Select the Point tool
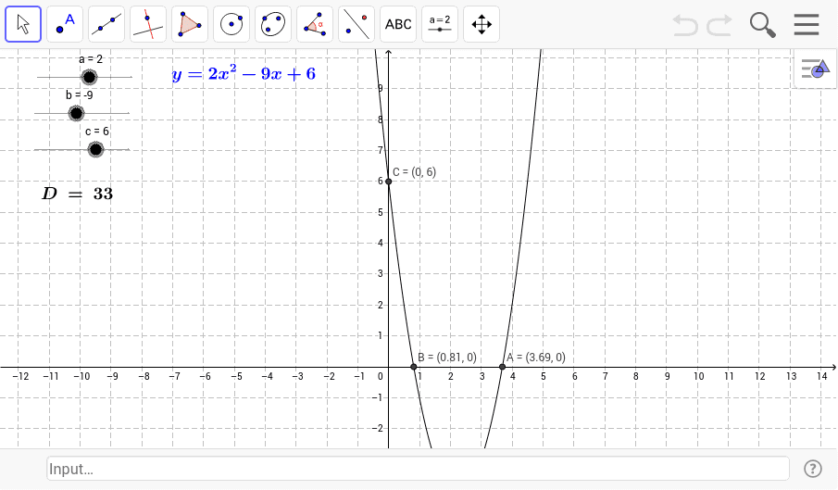This screenshot has height=490, width=838. [65, 24]
